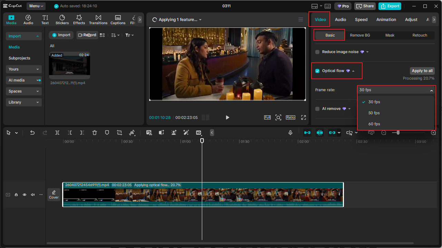The image size is (442, 248).
Task: Open the media filter dropdown
Action: coord(129,35)
